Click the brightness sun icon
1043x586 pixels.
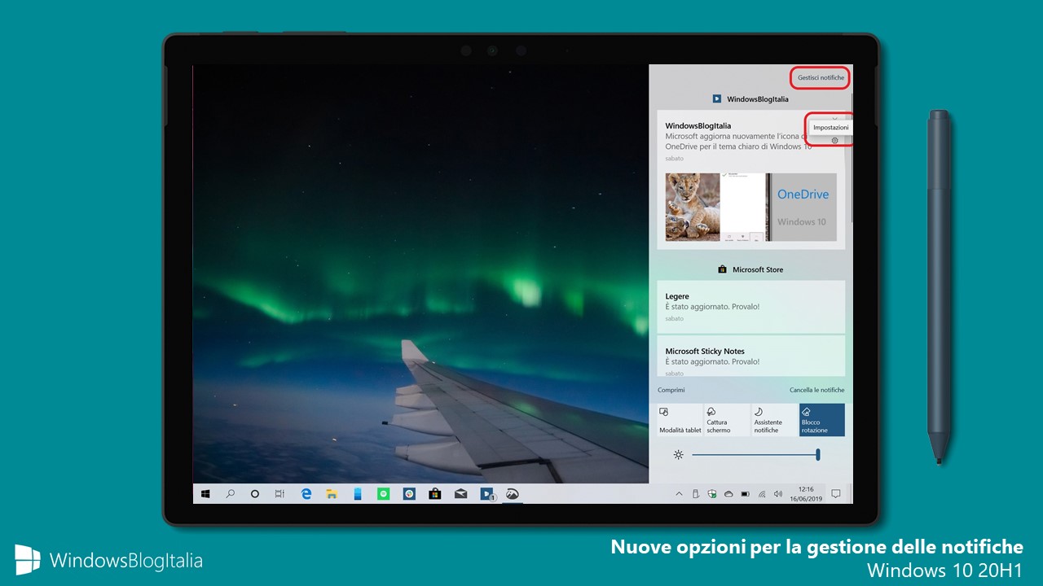point(678,454)
